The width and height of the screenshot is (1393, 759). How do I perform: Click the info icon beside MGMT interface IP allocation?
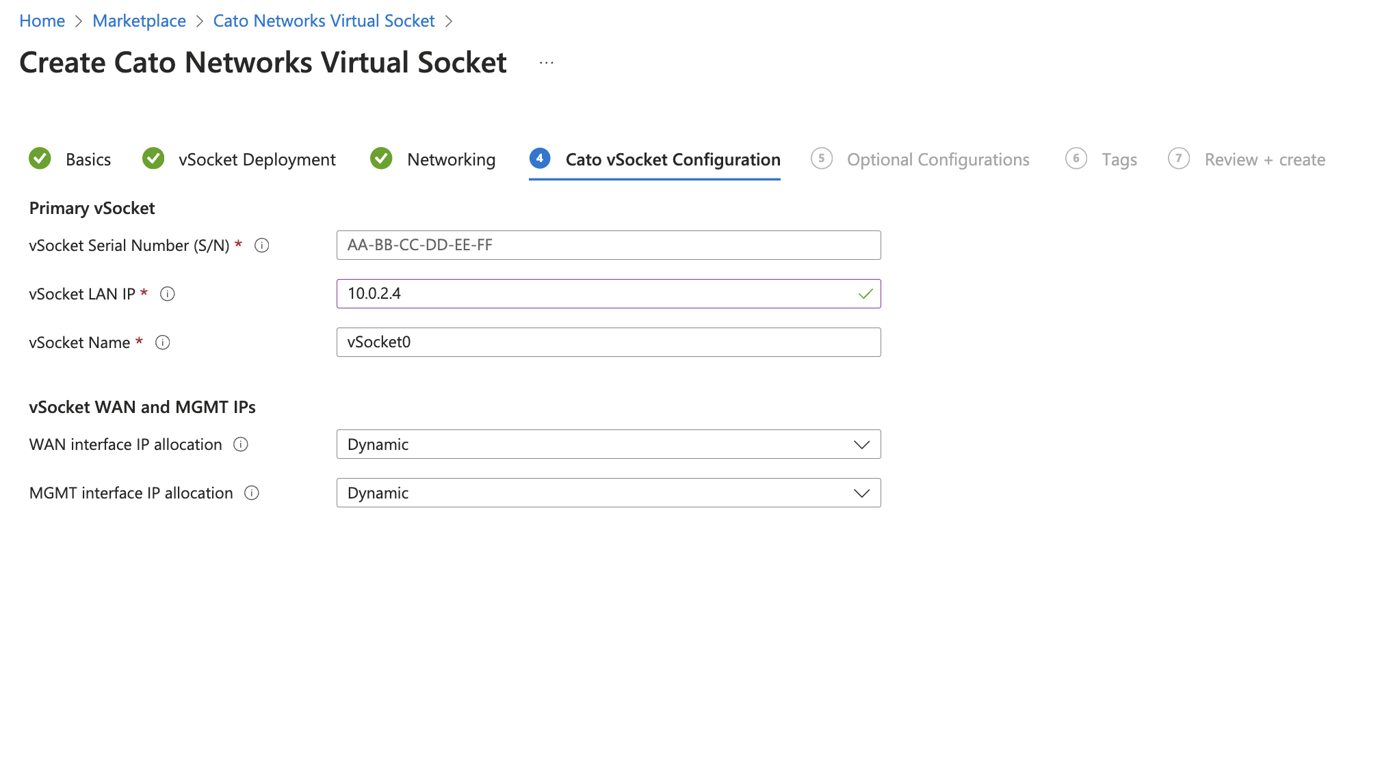coord(252,493)
